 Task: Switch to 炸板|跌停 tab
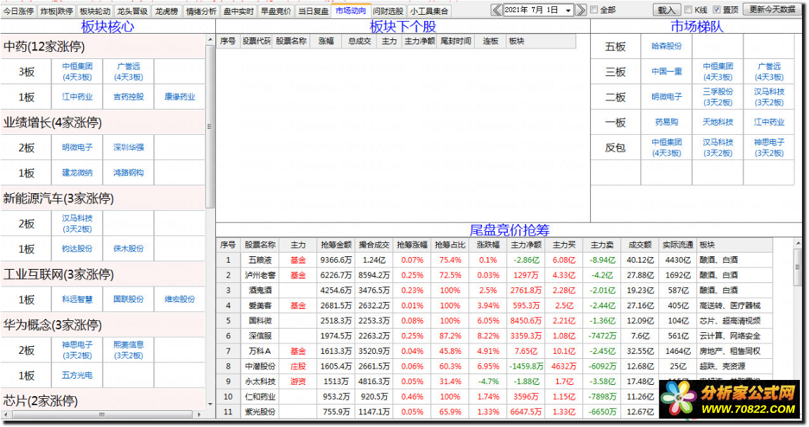point(57,11)
